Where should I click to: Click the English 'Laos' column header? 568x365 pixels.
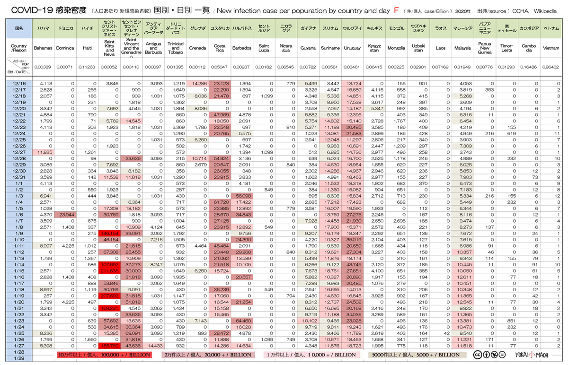coord(441,48)
